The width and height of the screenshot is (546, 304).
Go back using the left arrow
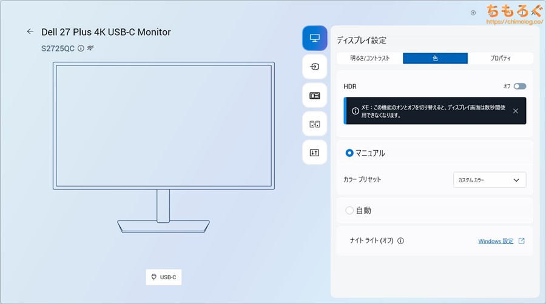pyautogui.click(x=30, y=31)
